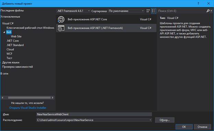
Task: Click the project name input field
Action: [x=94, y=114]
